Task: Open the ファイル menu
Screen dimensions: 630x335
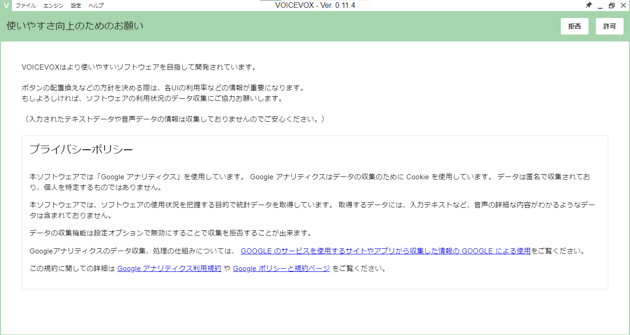Action: [26, 6]
